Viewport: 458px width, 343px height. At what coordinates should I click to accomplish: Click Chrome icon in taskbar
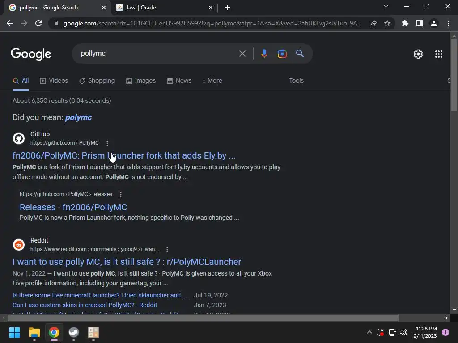tap(54, 332)
